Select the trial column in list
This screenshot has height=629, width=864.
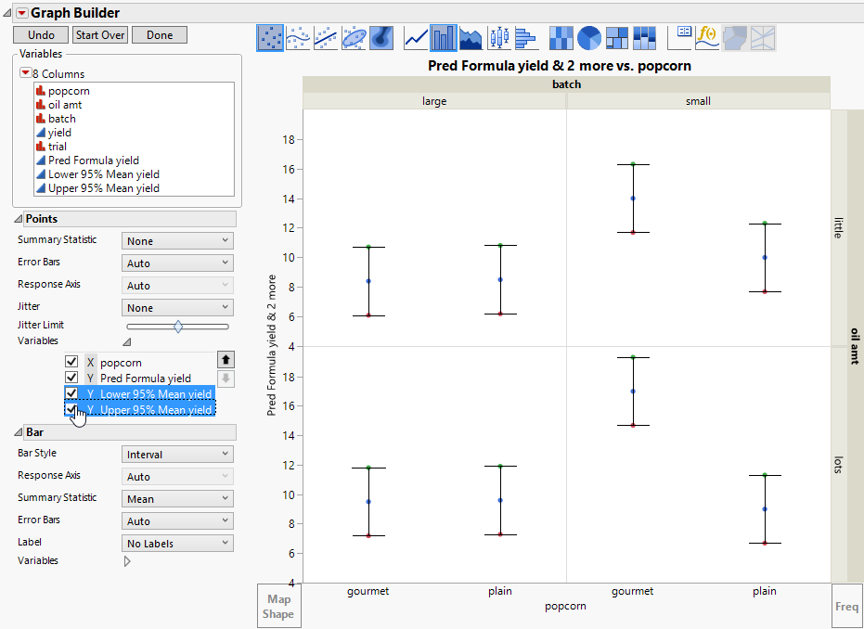pos(58,147)
